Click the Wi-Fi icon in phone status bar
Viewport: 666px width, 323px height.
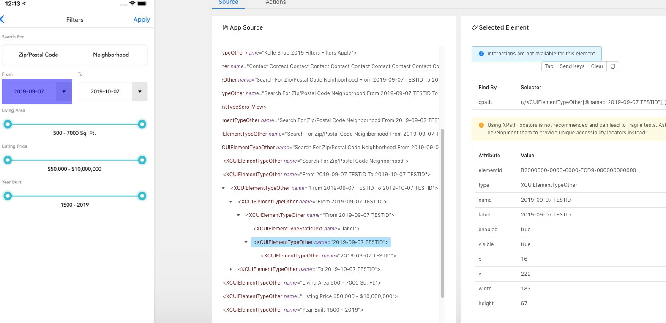132,3
